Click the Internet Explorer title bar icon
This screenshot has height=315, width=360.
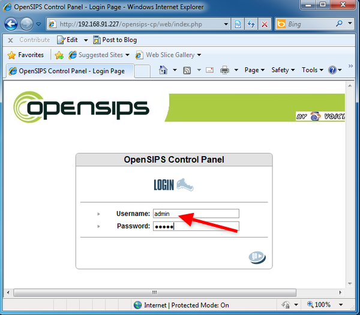click(7, 7)
